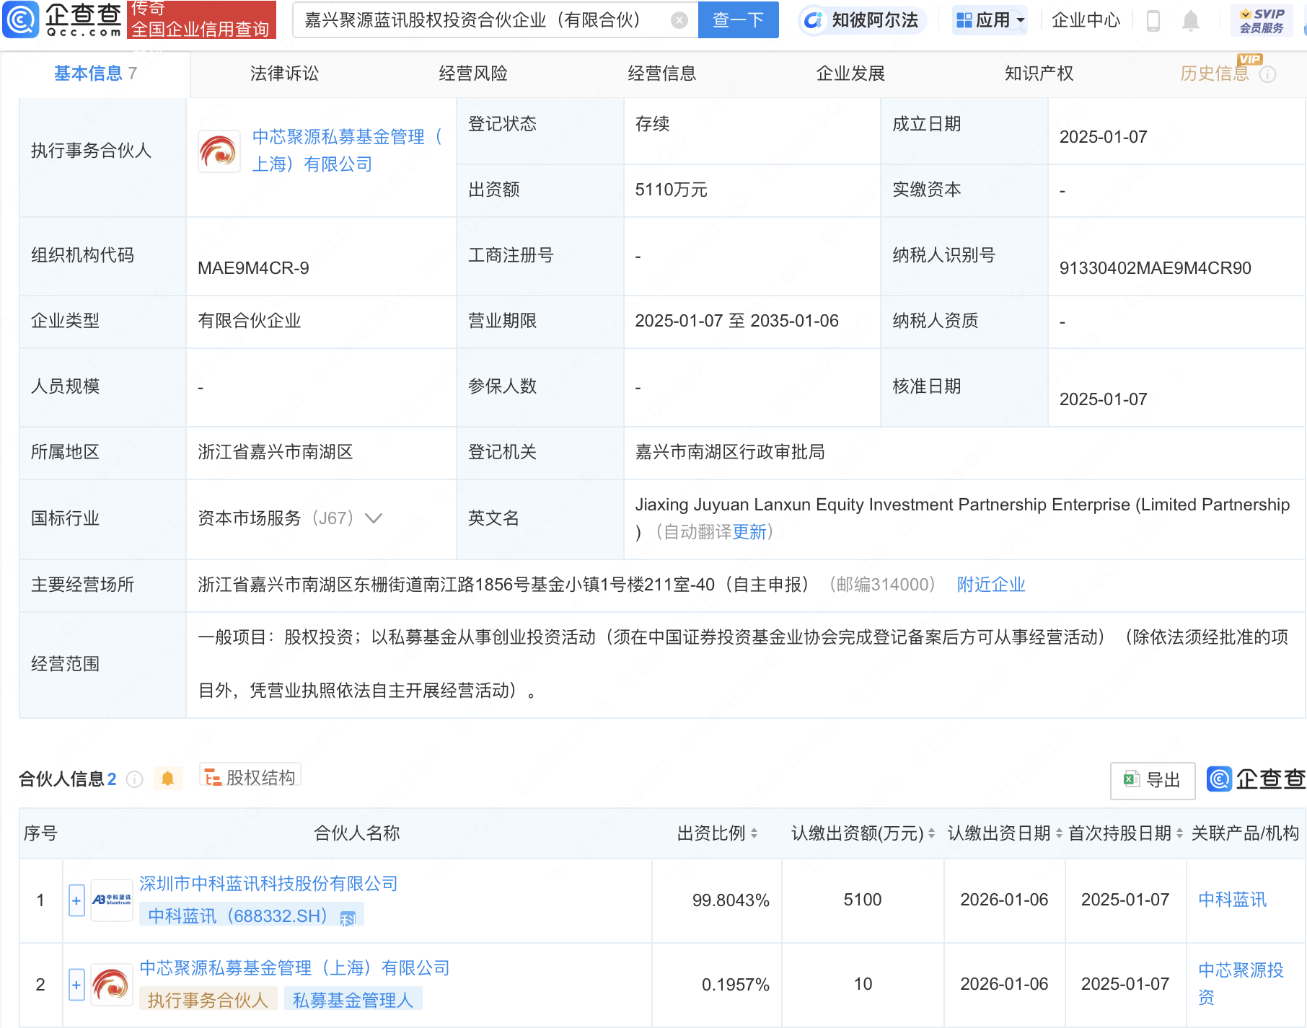Screen dimensions: 1307x1028
Task: Switch to the 知识产权 tab
Action: coord(1039,74)
